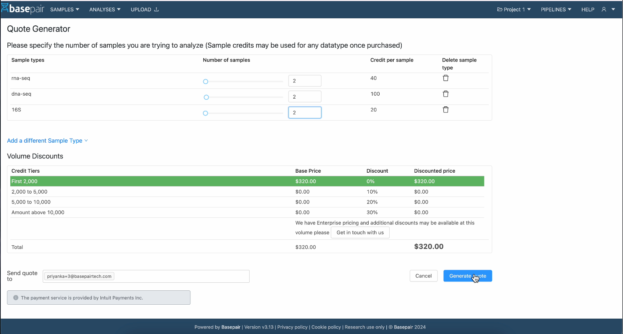623x334 pixels.
Task: Open the Pipelines dropdown
Action: (556, 10)
